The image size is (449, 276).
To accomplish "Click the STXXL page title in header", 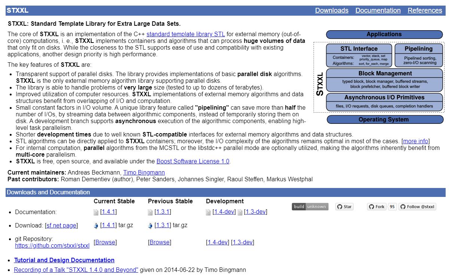I will click(x=18, y=10).
